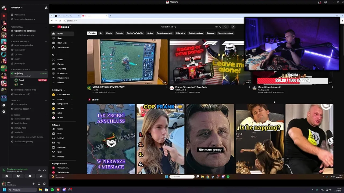Collapse the Zespół R category
This screenshot has width=344, height=193.
pyautogui.click(x=15, y=100)
